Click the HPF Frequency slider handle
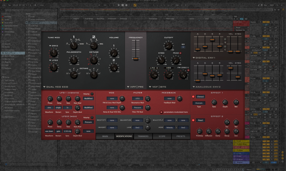 point(136,59)
